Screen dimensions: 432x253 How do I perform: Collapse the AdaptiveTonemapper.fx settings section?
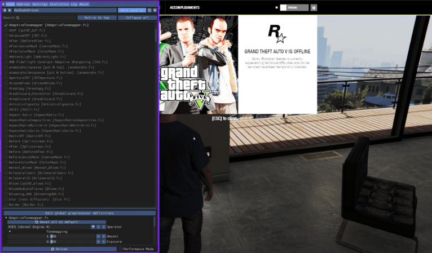(6, 218)
